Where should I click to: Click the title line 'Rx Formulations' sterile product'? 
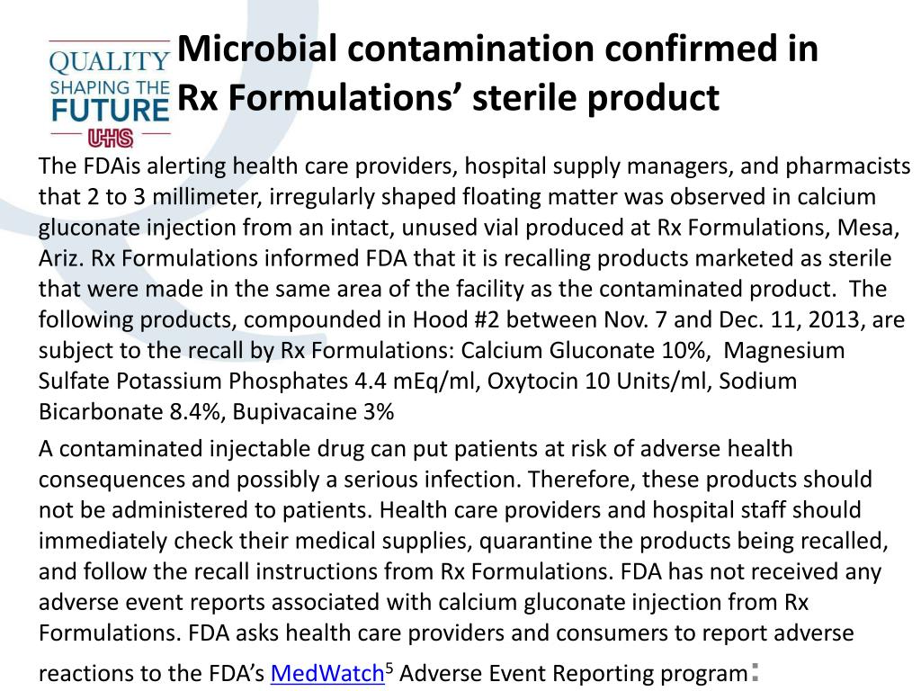coord(448,97)
